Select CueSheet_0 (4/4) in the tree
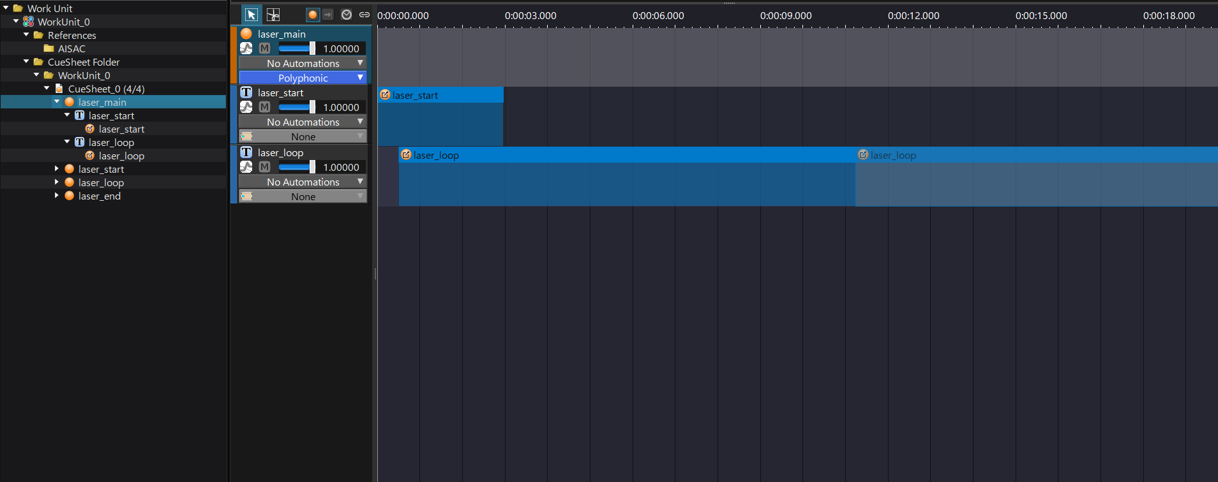The height and width of the screenshot is (482, 1218). point(106,89)
